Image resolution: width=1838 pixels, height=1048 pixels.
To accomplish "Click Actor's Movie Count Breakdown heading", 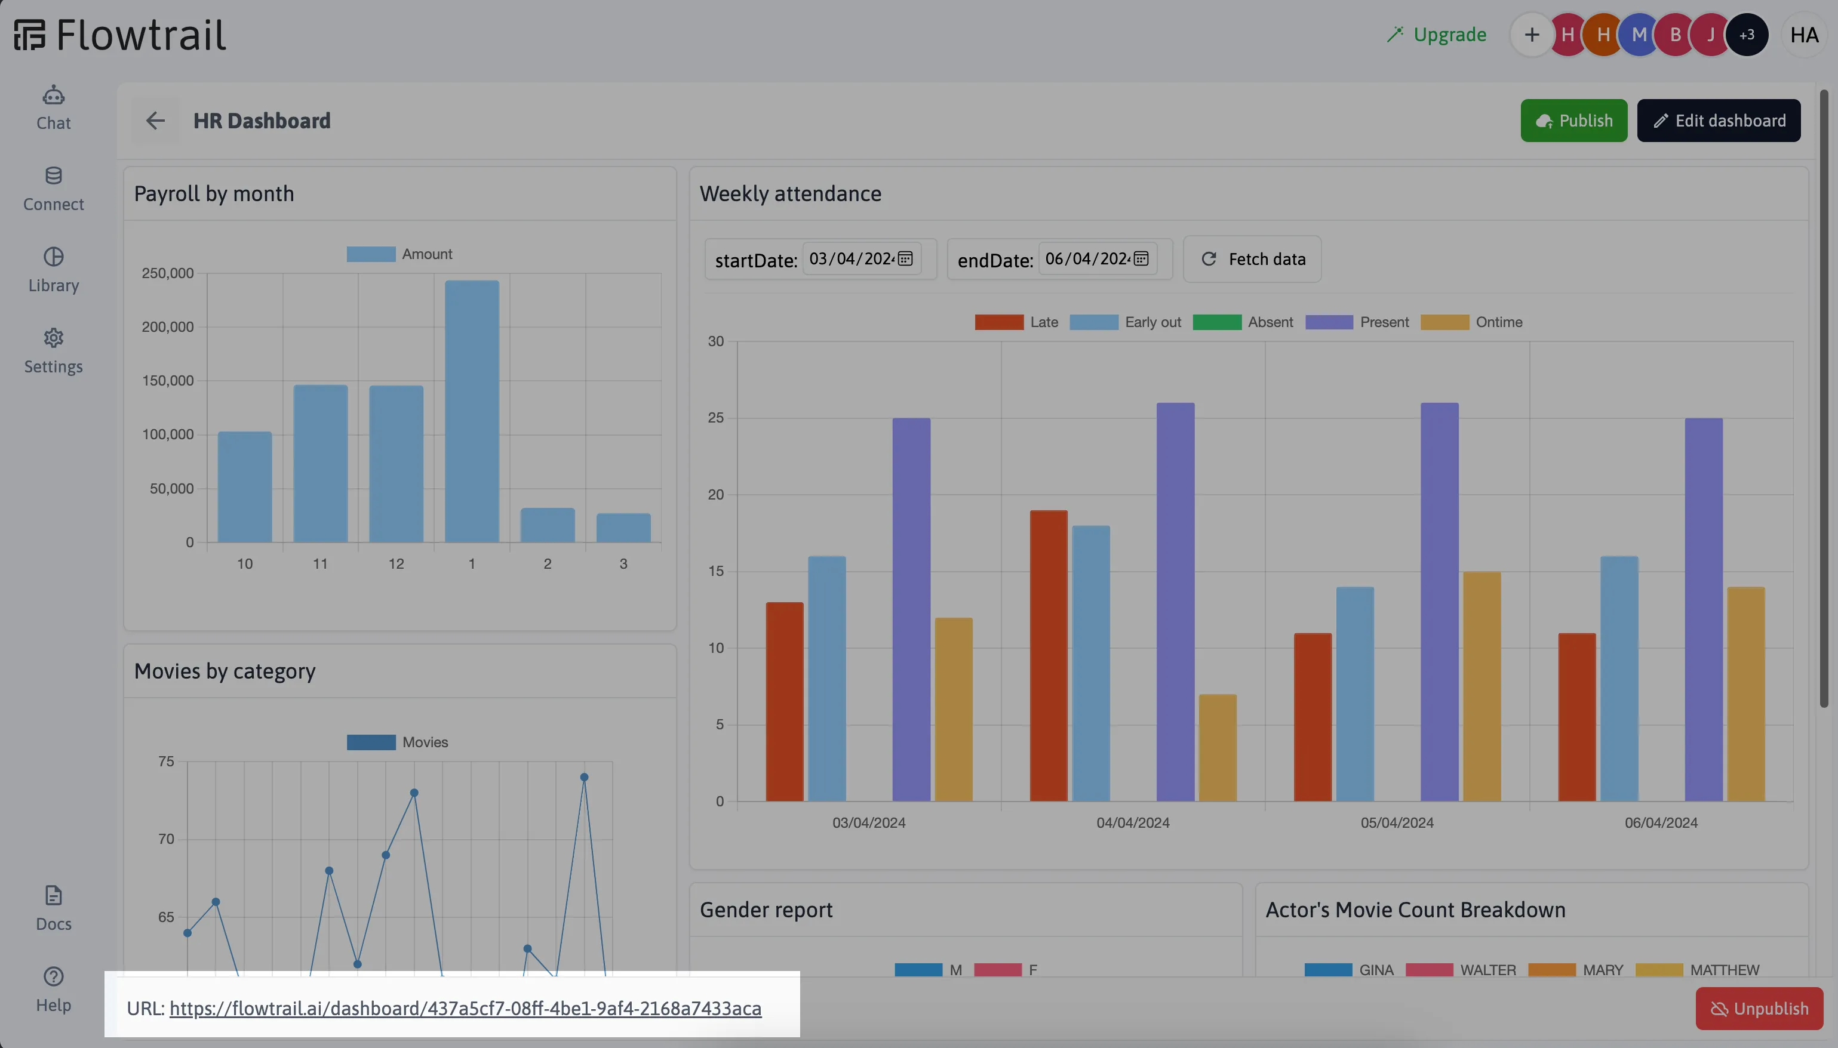I will coord(1415,910).
